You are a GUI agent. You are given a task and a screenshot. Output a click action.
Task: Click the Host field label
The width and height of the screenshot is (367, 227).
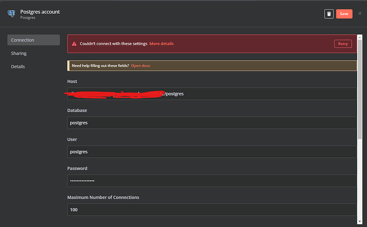coord(72,81)
